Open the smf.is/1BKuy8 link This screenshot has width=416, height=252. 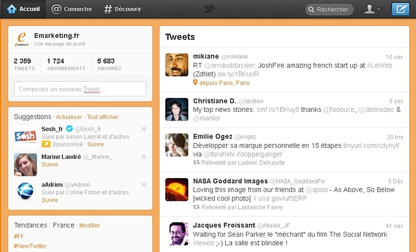pyautogui.click(x=278, y=110)
